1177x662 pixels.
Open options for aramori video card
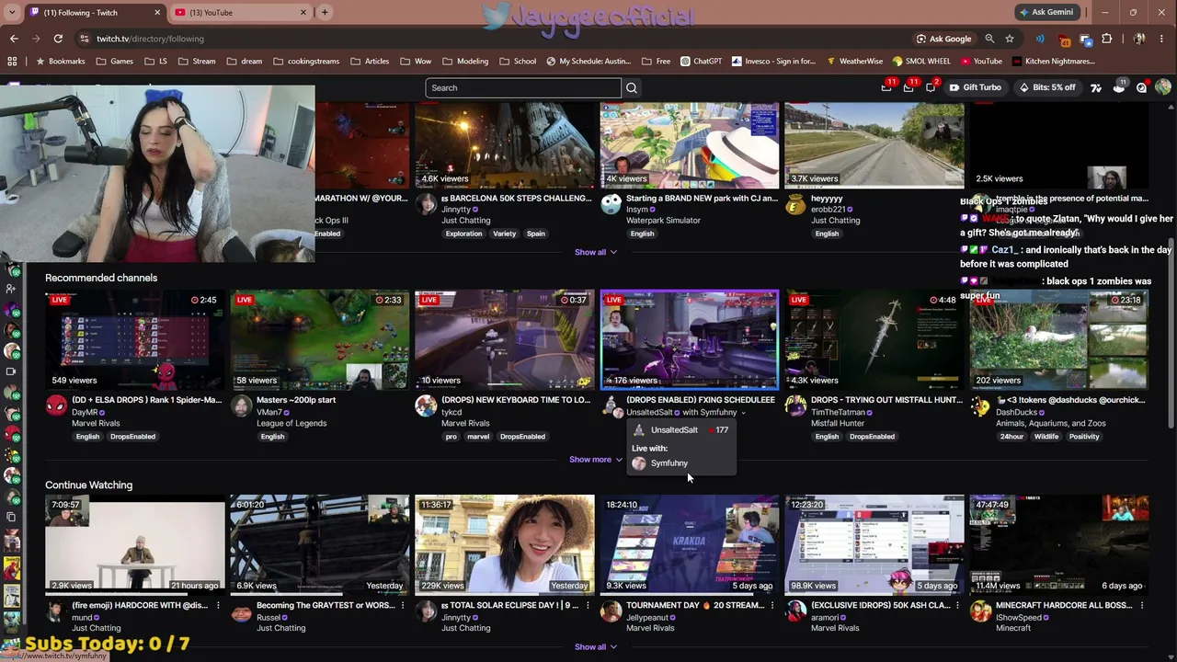957,606
